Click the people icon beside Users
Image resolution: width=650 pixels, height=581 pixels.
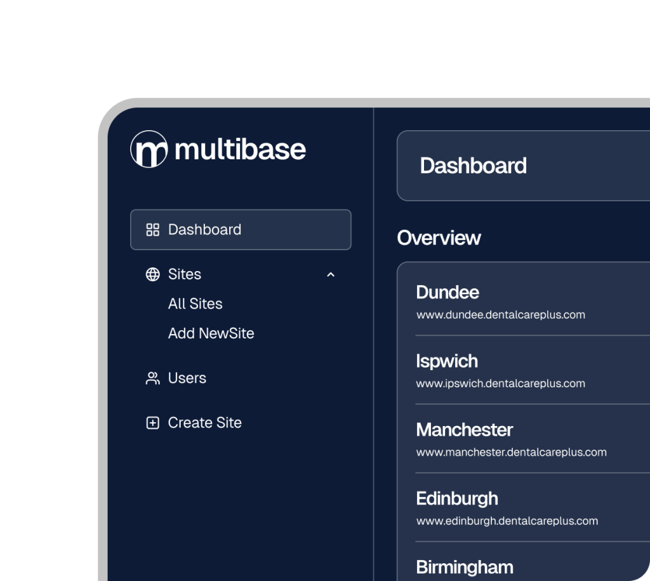[x=152, y=378]
